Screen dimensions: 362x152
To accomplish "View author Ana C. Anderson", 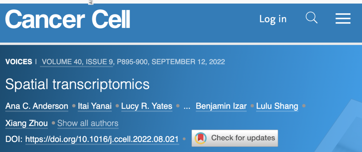I will click(x=37, y=106).
